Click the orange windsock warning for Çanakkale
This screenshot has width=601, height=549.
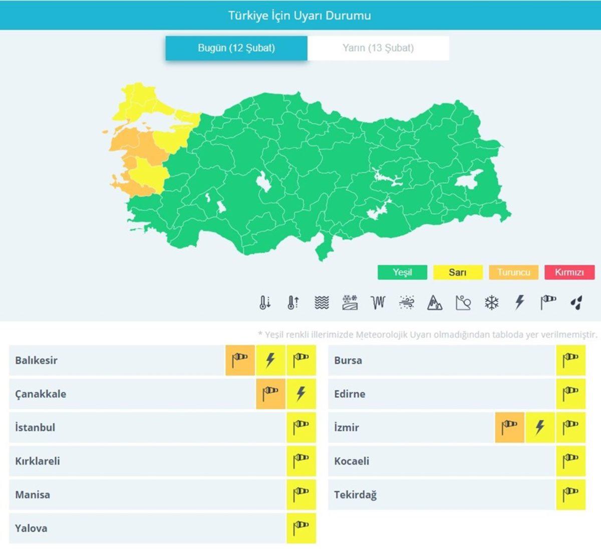270,393
